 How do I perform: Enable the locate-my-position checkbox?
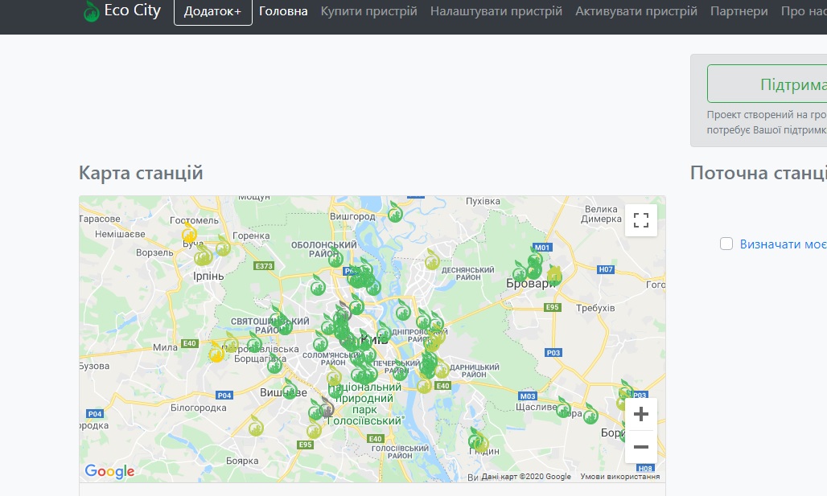pos(726,244)
